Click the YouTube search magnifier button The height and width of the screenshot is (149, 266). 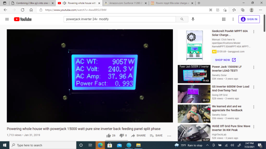click(x=182, y=19)
